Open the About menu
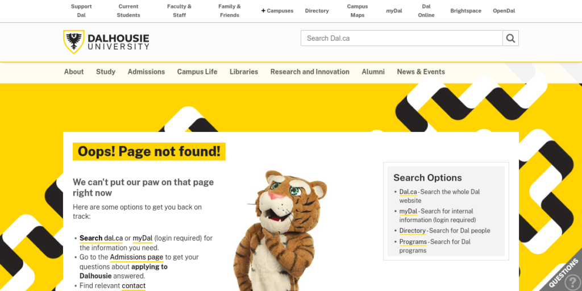The height and width of the screenshot is (291, 582). 74,72
